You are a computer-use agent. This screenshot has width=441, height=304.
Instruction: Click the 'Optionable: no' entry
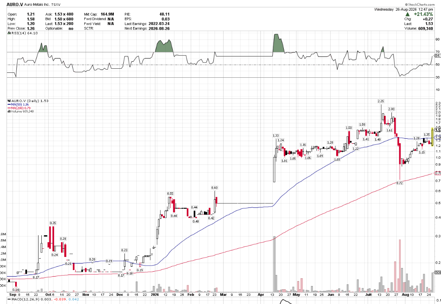(x=59, y=29)
